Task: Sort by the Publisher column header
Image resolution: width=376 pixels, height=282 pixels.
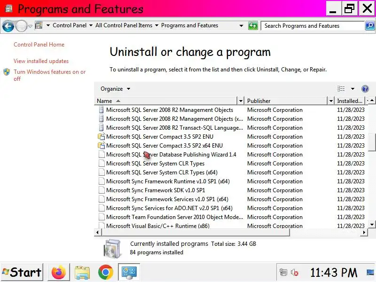Action: 286,101
